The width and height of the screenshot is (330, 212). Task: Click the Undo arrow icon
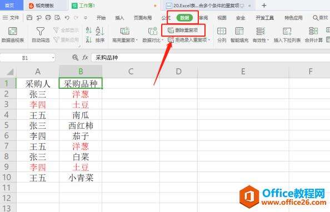point(67,18)
